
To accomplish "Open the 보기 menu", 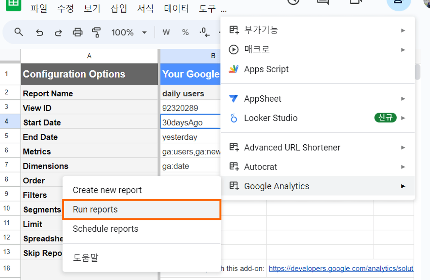I will click(x=92, y=8).
